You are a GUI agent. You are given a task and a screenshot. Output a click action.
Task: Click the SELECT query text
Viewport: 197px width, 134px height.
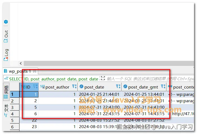coord(54,79)
